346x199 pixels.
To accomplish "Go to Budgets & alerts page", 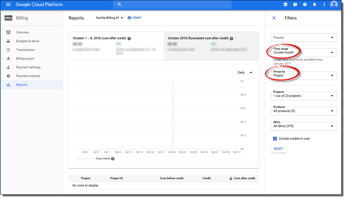I will point(27,41).
